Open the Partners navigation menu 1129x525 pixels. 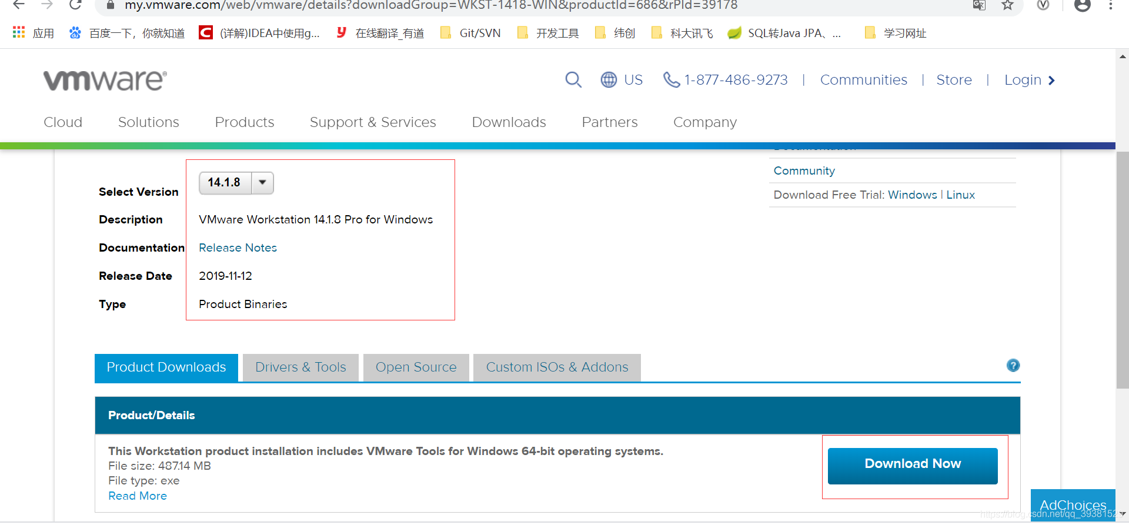[x=610, y=122]
